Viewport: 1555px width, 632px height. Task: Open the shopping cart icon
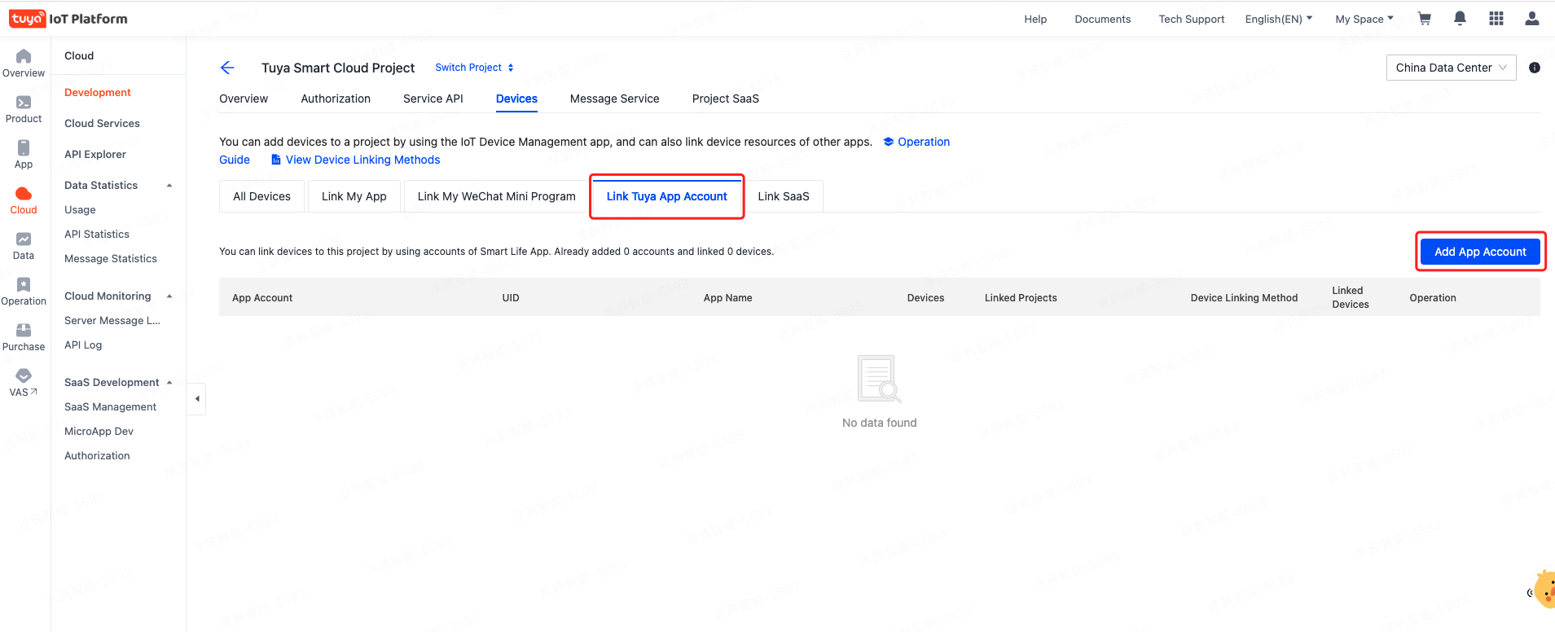click(1425, 19)
